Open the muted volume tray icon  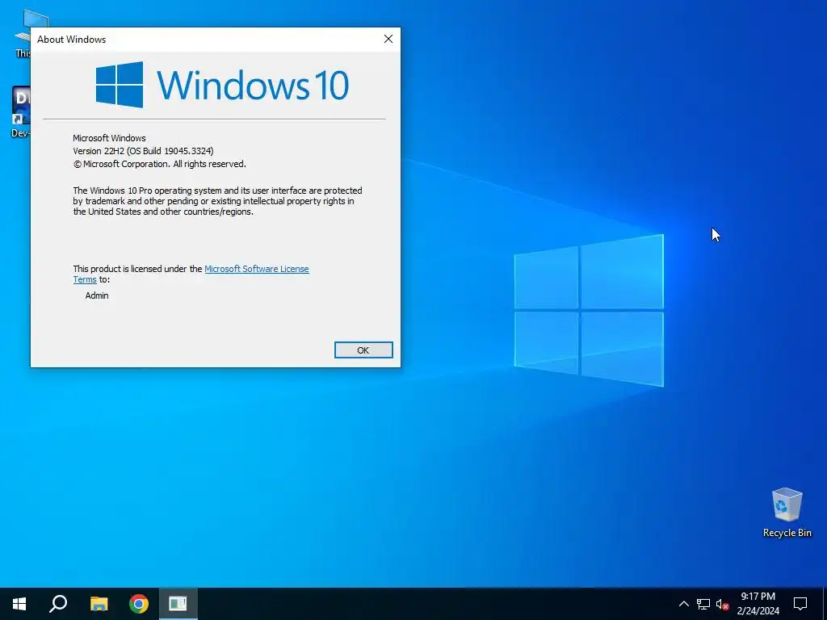(x=722, y=604)
